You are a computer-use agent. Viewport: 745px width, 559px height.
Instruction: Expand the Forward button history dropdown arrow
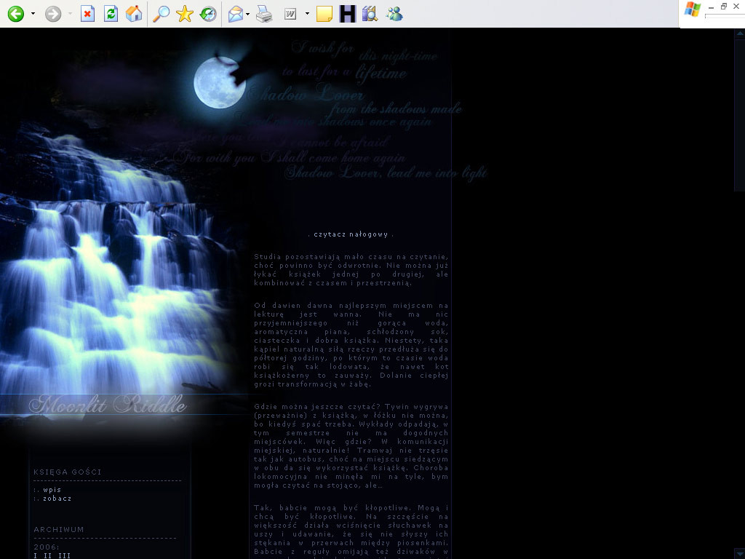70,14
